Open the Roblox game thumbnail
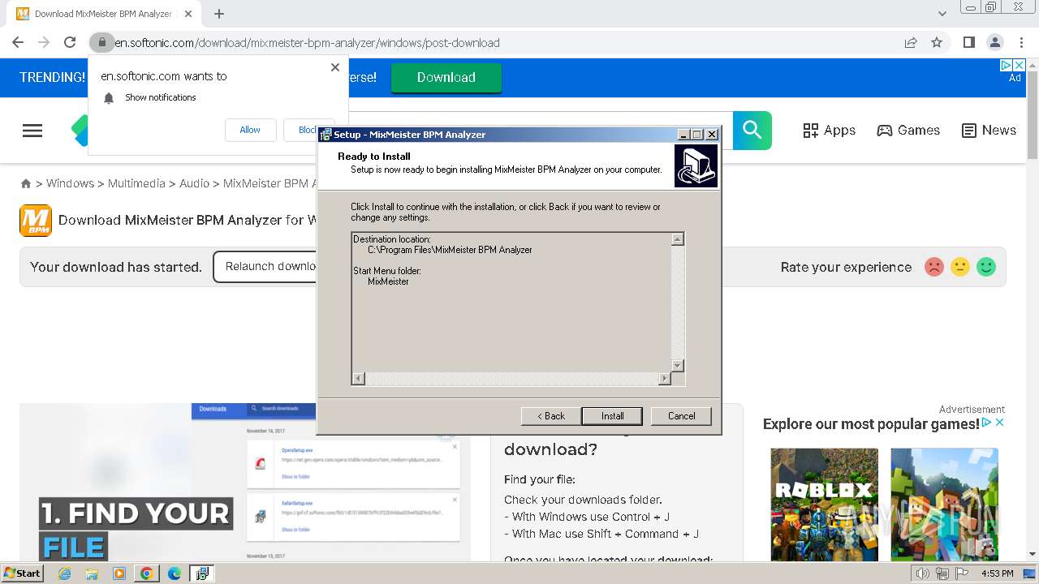The image size is (1039, 584). [x=824, y=504]
